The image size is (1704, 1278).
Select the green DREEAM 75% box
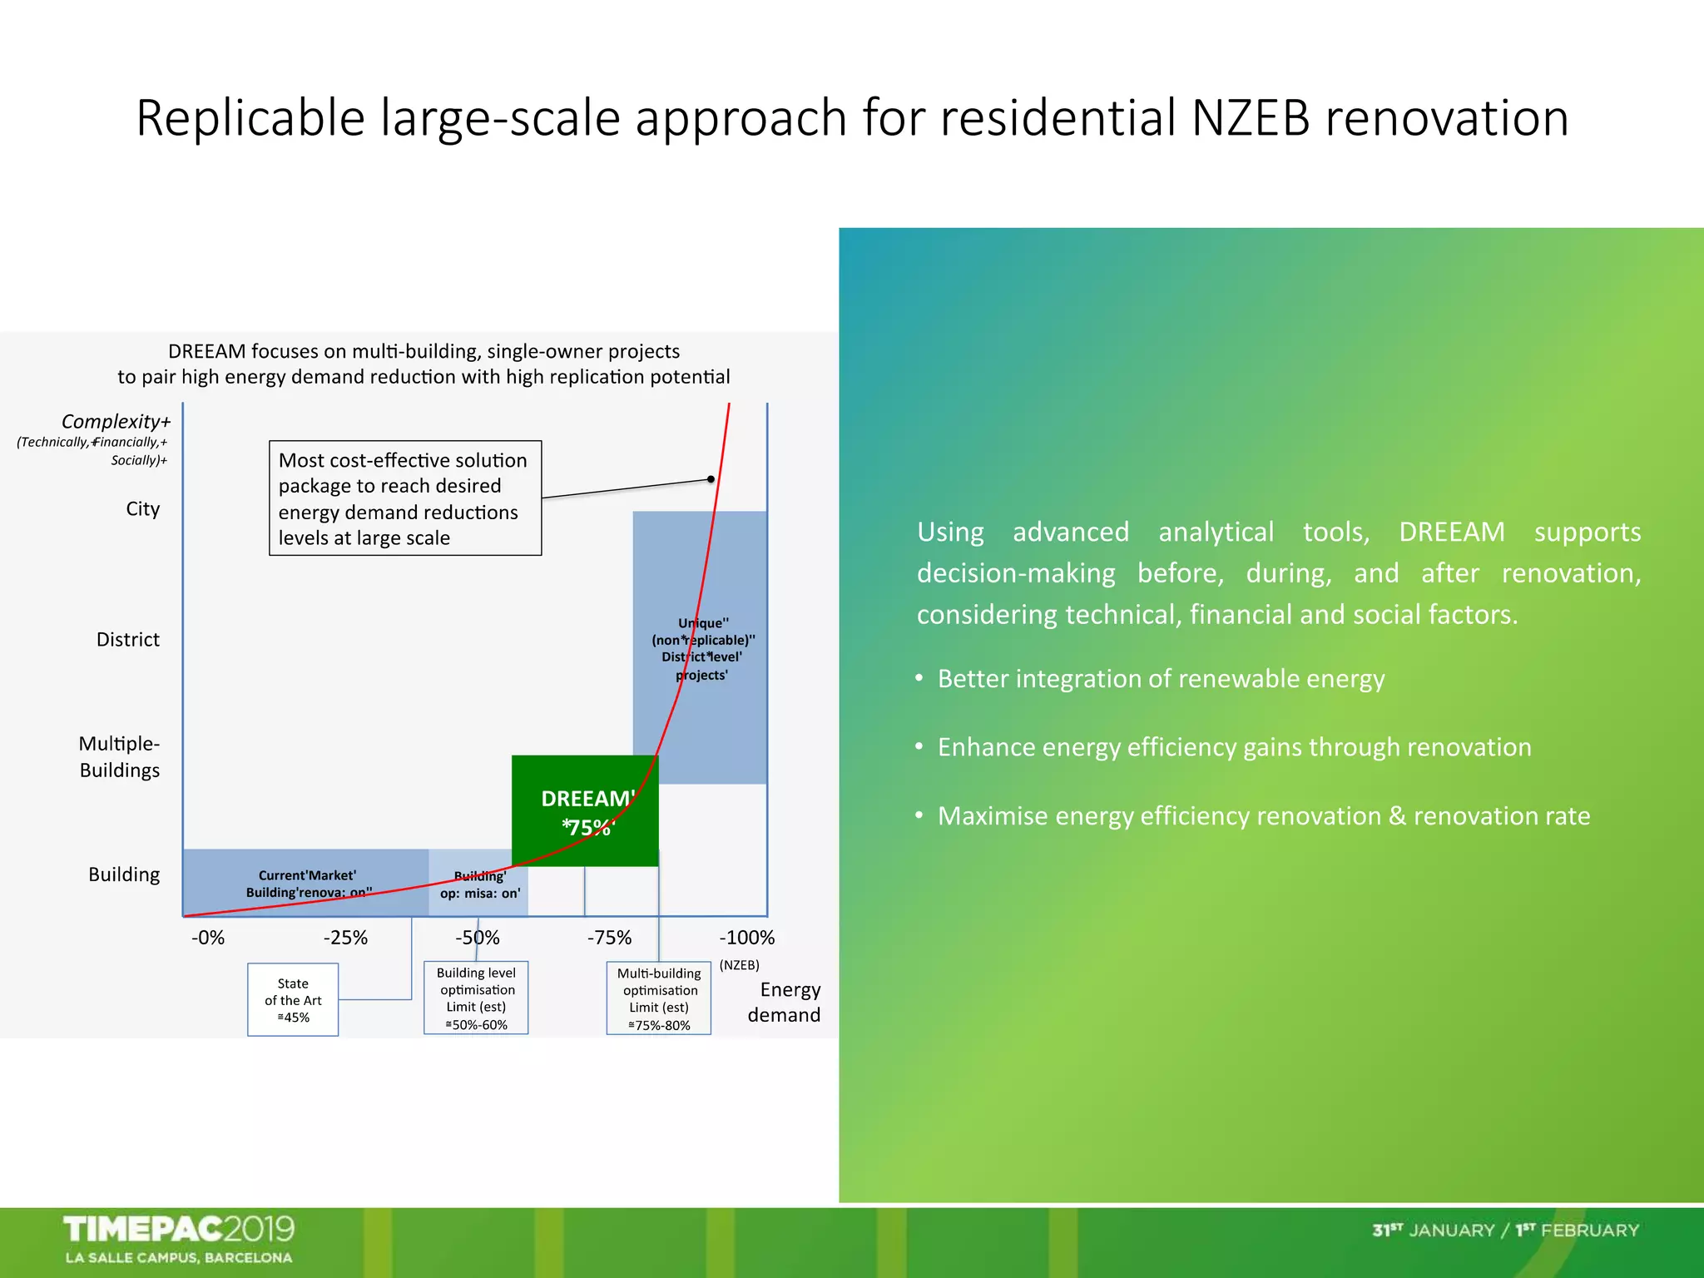tap(585, 811)
